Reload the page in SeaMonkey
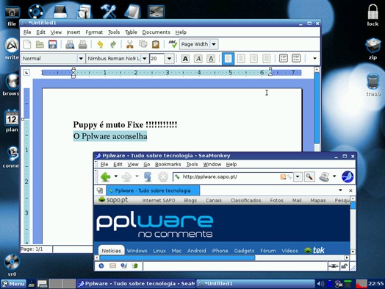 148,176
